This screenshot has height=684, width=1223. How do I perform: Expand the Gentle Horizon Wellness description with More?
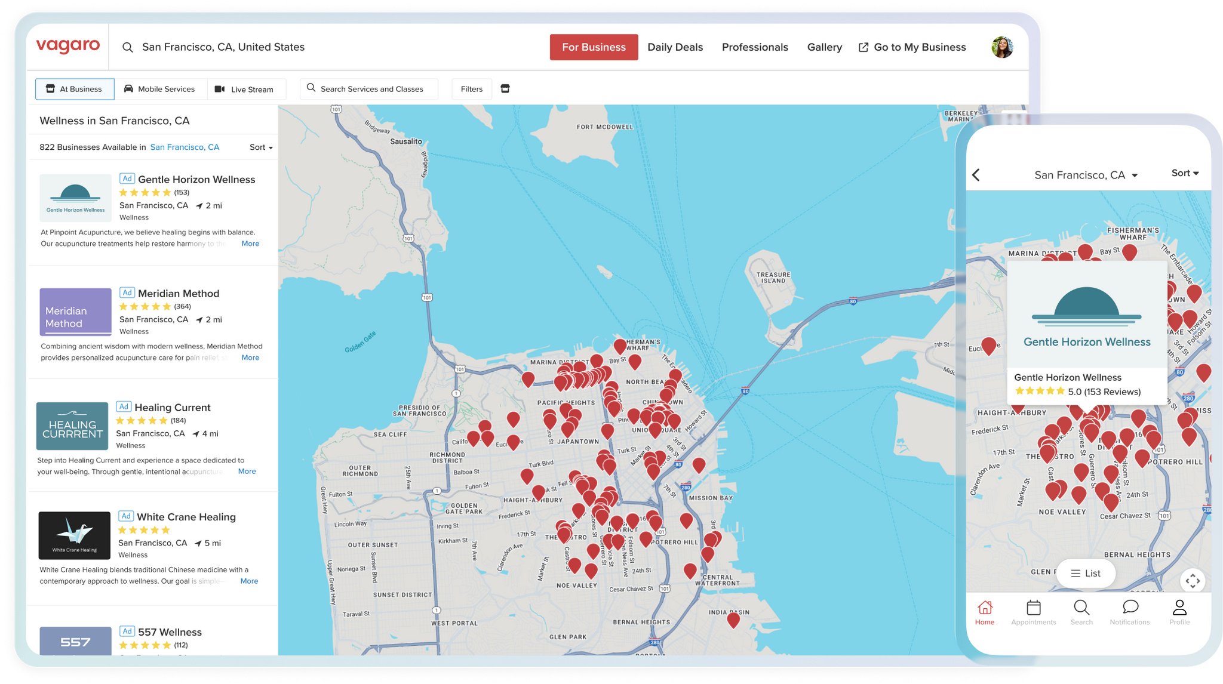(250, 244)
